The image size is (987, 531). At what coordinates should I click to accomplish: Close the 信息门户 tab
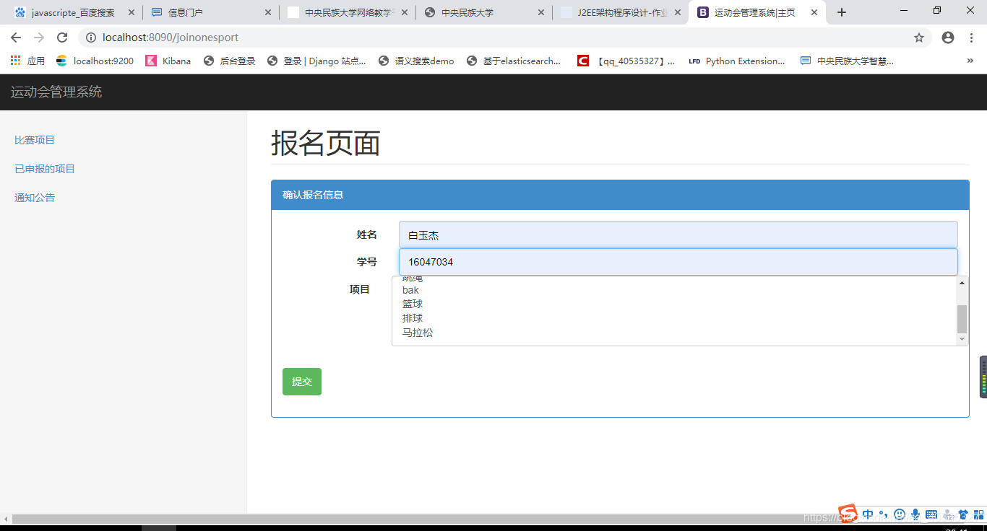(268, 12)
